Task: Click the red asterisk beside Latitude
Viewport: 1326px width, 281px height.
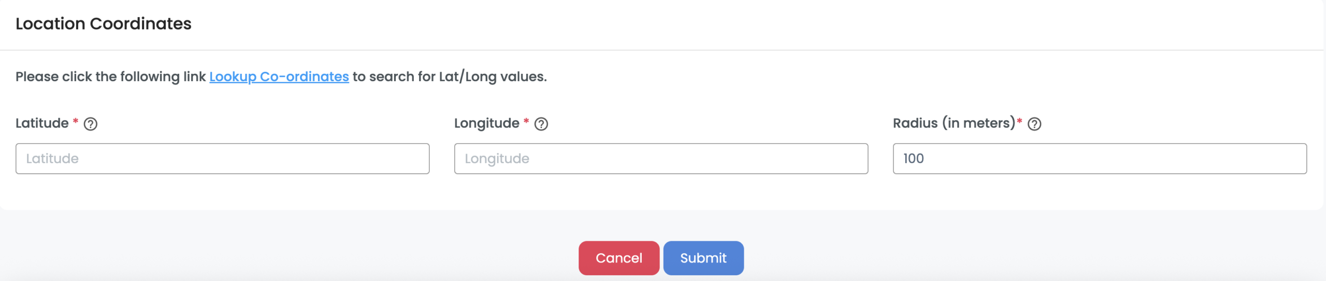Action: tap(76, 121)
